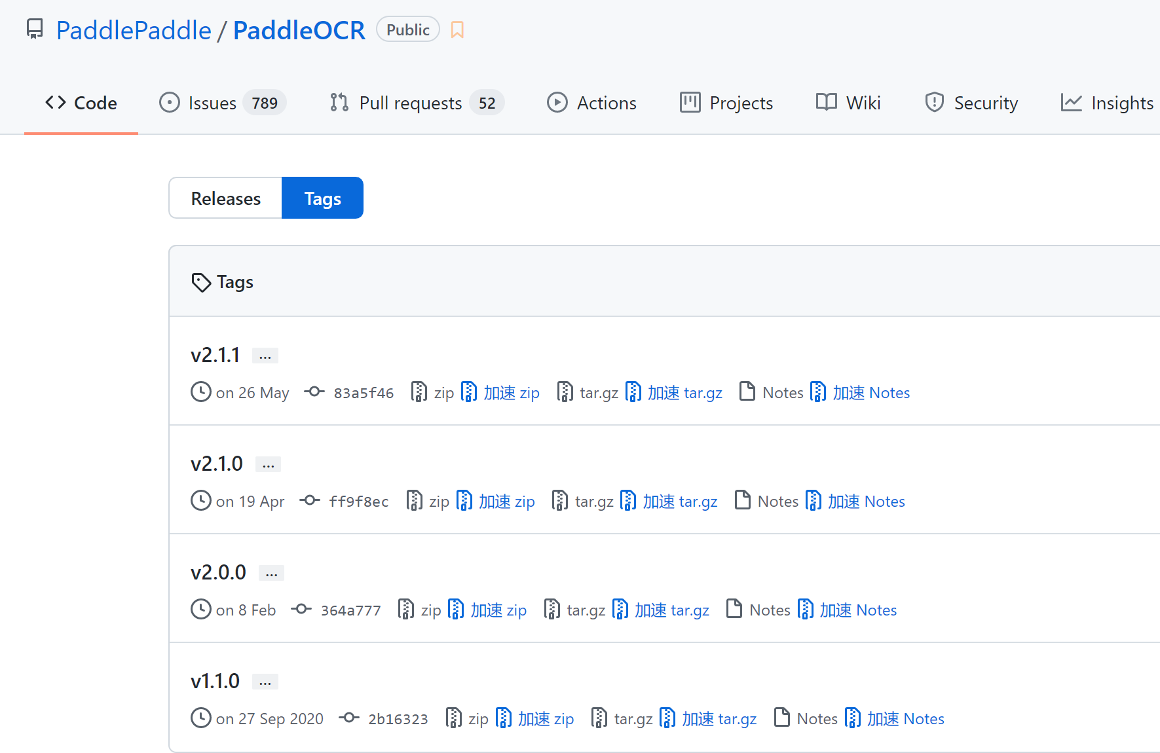Click the repository icon before PaddlePaddle

click(x=35, y=29)
